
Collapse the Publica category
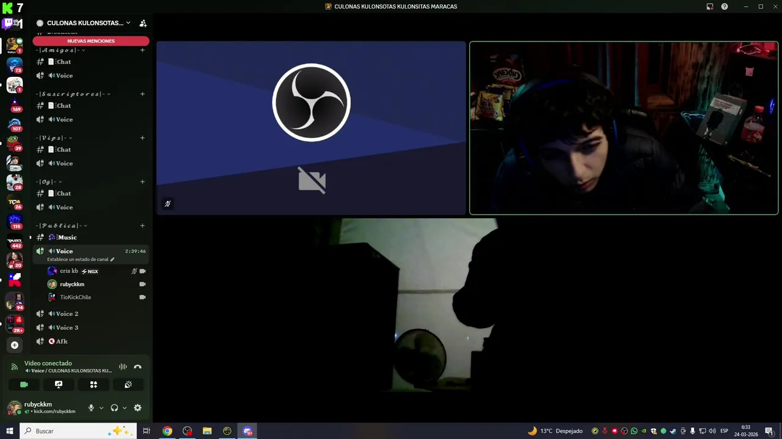point(61,226)
